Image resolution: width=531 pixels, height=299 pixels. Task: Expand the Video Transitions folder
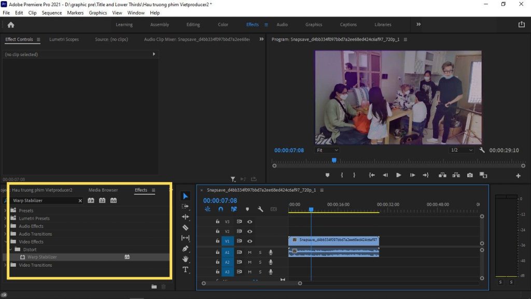[6, 265]
